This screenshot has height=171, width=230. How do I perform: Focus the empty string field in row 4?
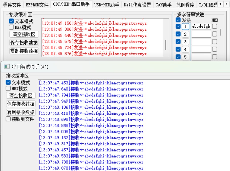(x=201, y=49)
